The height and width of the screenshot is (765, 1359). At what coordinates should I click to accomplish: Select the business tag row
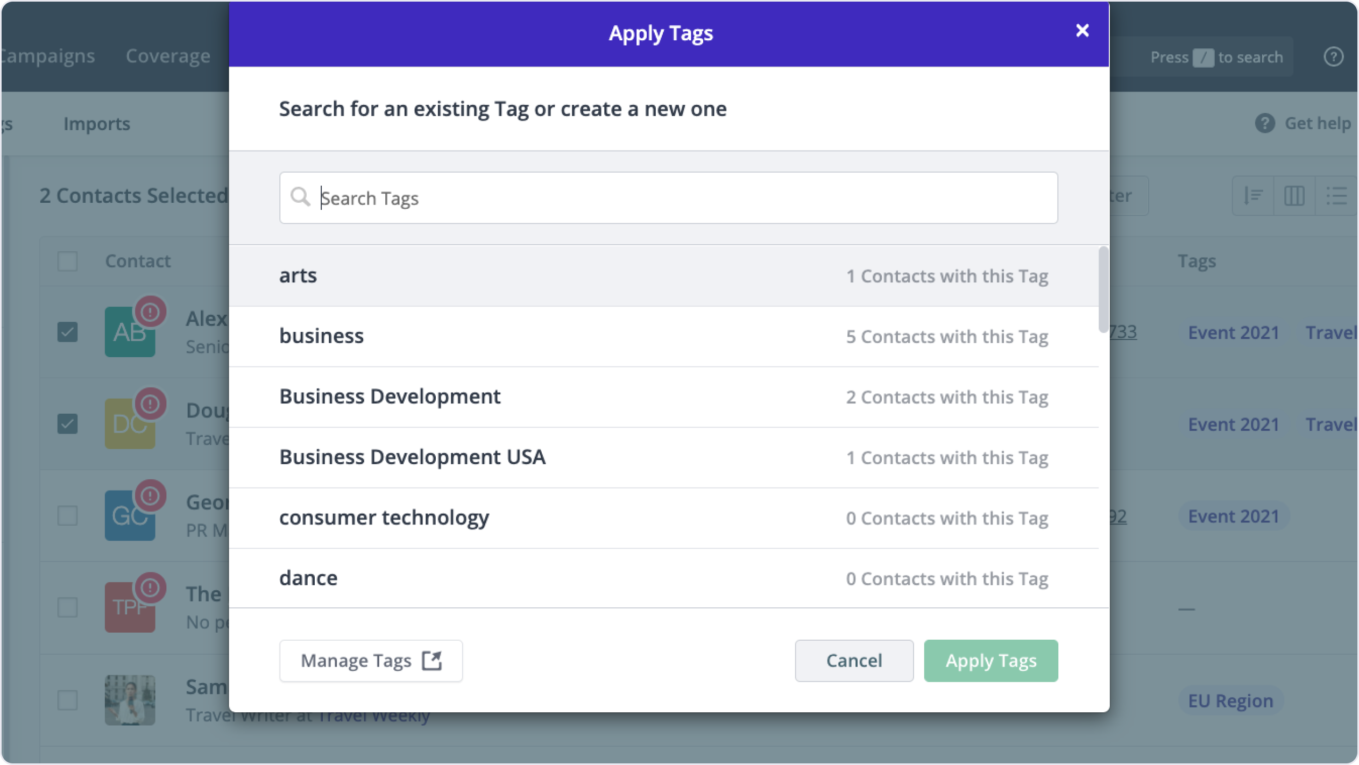664,336
